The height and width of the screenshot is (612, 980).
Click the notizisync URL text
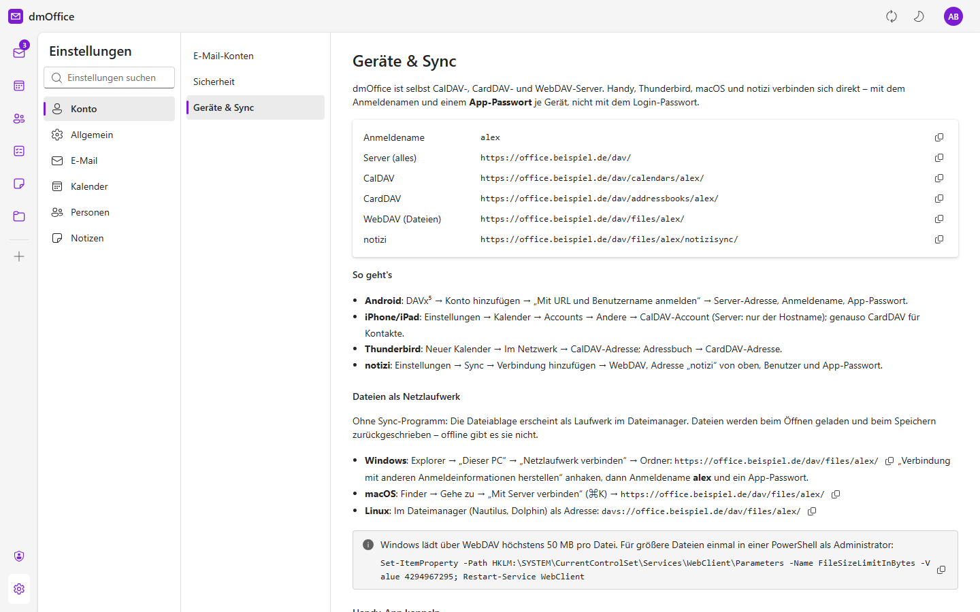point(609,239)
